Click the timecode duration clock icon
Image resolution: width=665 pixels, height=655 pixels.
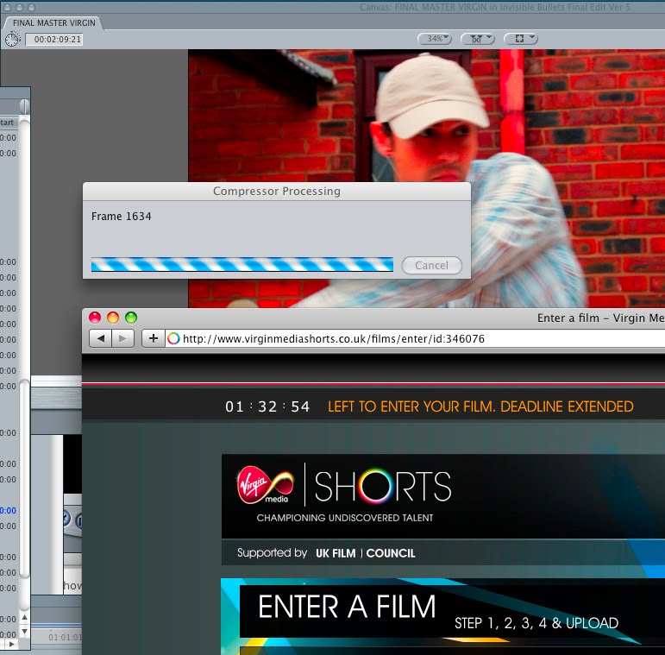pos(12,40)
